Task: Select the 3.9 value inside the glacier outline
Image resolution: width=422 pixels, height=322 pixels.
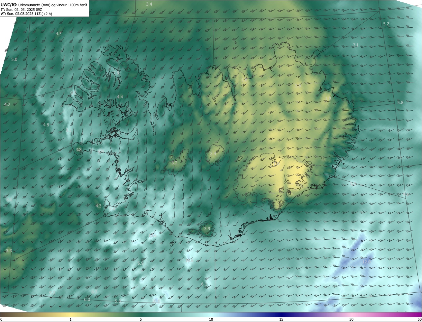Action: tap(207, 228)
